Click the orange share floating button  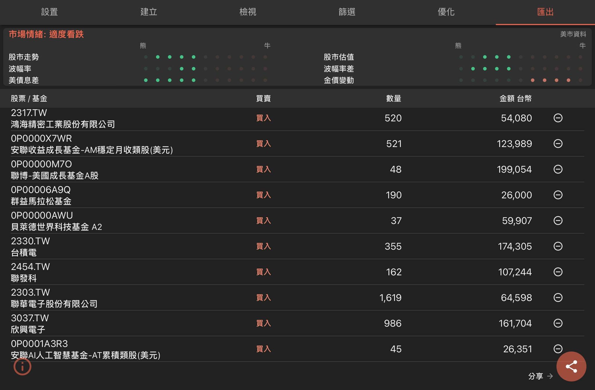click(571, 366)
